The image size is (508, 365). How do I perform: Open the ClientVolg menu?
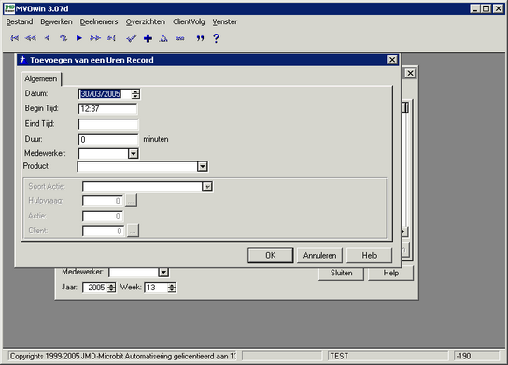pyautogui.click(x=189, y=21)
